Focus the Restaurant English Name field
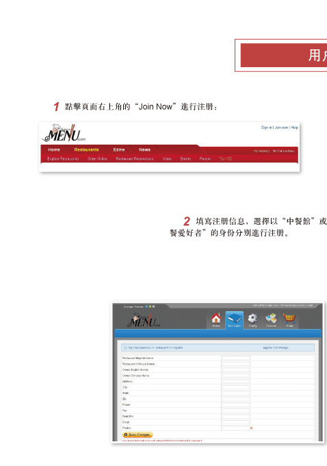 point(236,358)
